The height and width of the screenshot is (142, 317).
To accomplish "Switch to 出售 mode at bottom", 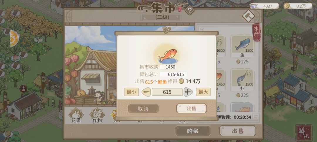I will pos(238,131).
